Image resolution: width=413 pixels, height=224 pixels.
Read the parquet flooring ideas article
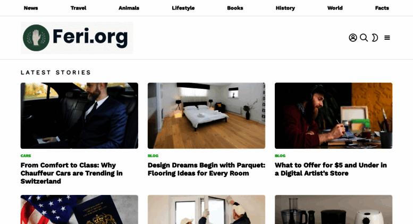pos(206,169)
